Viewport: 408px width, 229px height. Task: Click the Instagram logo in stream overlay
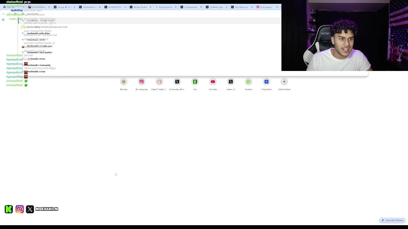19,209
